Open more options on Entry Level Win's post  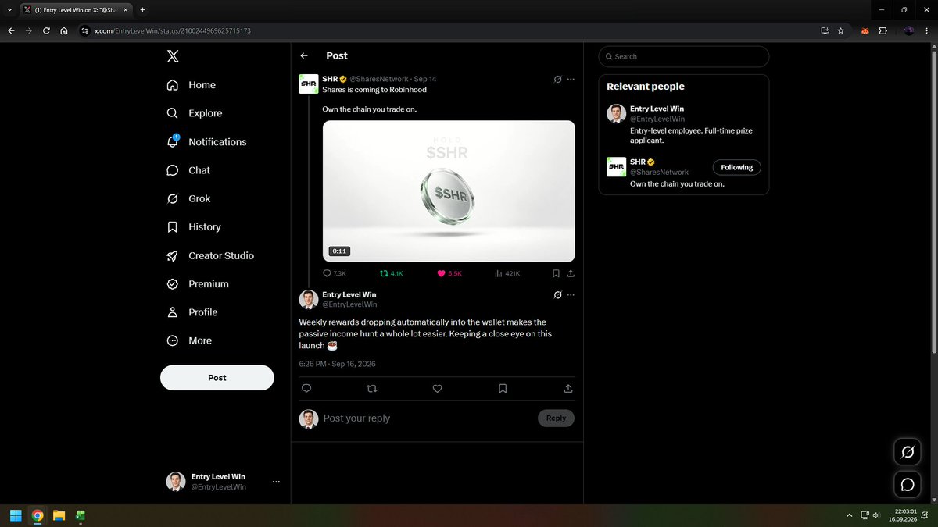[571, 295]
